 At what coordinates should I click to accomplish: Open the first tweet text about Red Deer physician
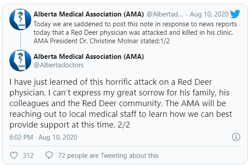[x=135, y=33]
